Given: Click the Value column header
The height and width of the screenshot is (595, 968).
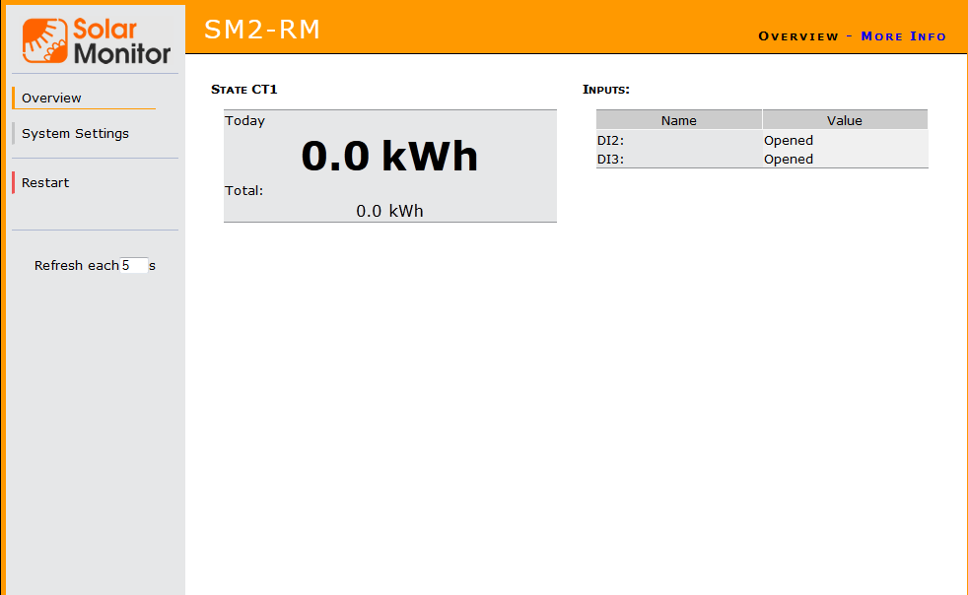Looking at the screenshot, I should click(x=844, y=120).
